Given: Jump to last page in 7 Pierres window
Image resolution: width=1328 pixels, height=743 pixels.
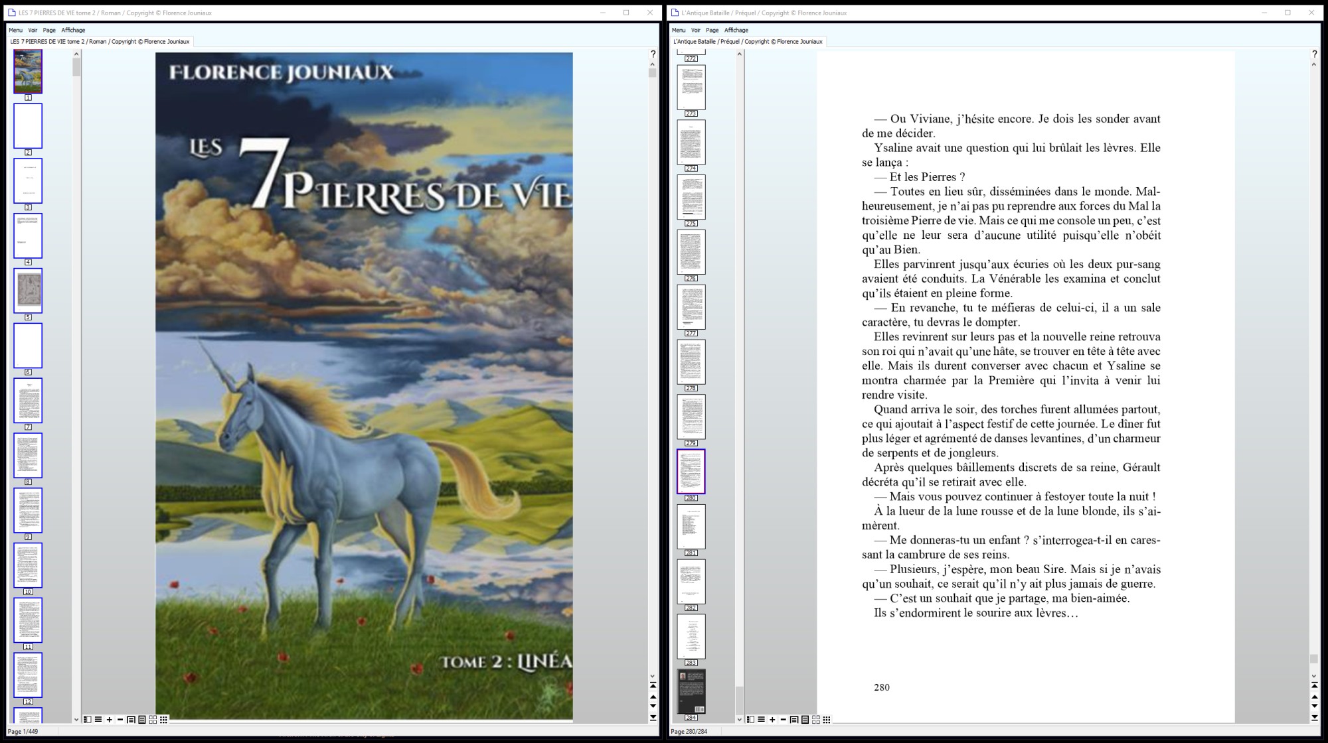Looking at the screenshot, I should pyautogui.click(x=653, y=718).
